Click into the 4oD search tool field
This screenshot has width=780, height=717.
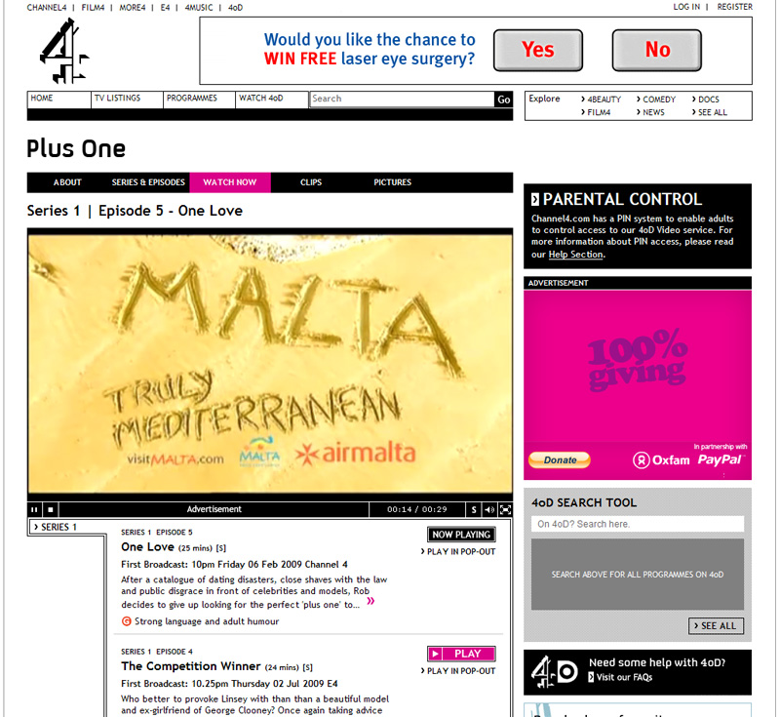[638, 524]
